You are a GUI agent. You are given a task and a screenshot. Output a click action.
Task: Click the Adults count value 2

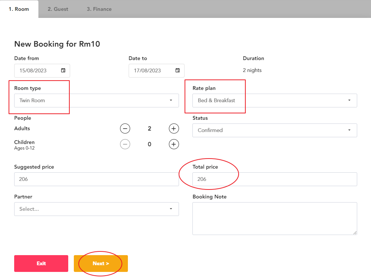point(150,128)
